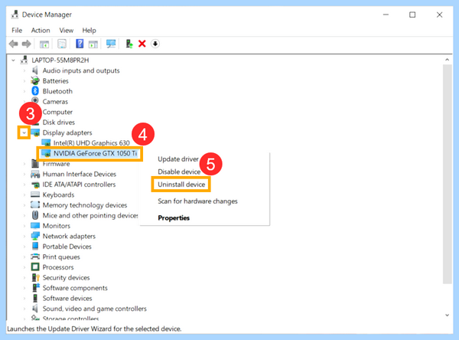Collapse the Display adapters node
The height and width of the screenshot is (340, 459).
24,132
